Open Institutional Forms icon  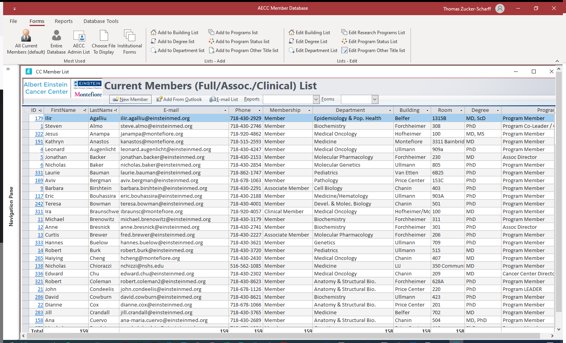click(x=129, y=42)
